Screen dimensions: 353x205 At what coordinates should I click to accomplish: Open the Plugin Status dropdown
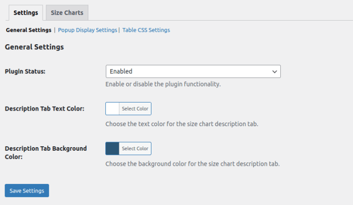193,71
